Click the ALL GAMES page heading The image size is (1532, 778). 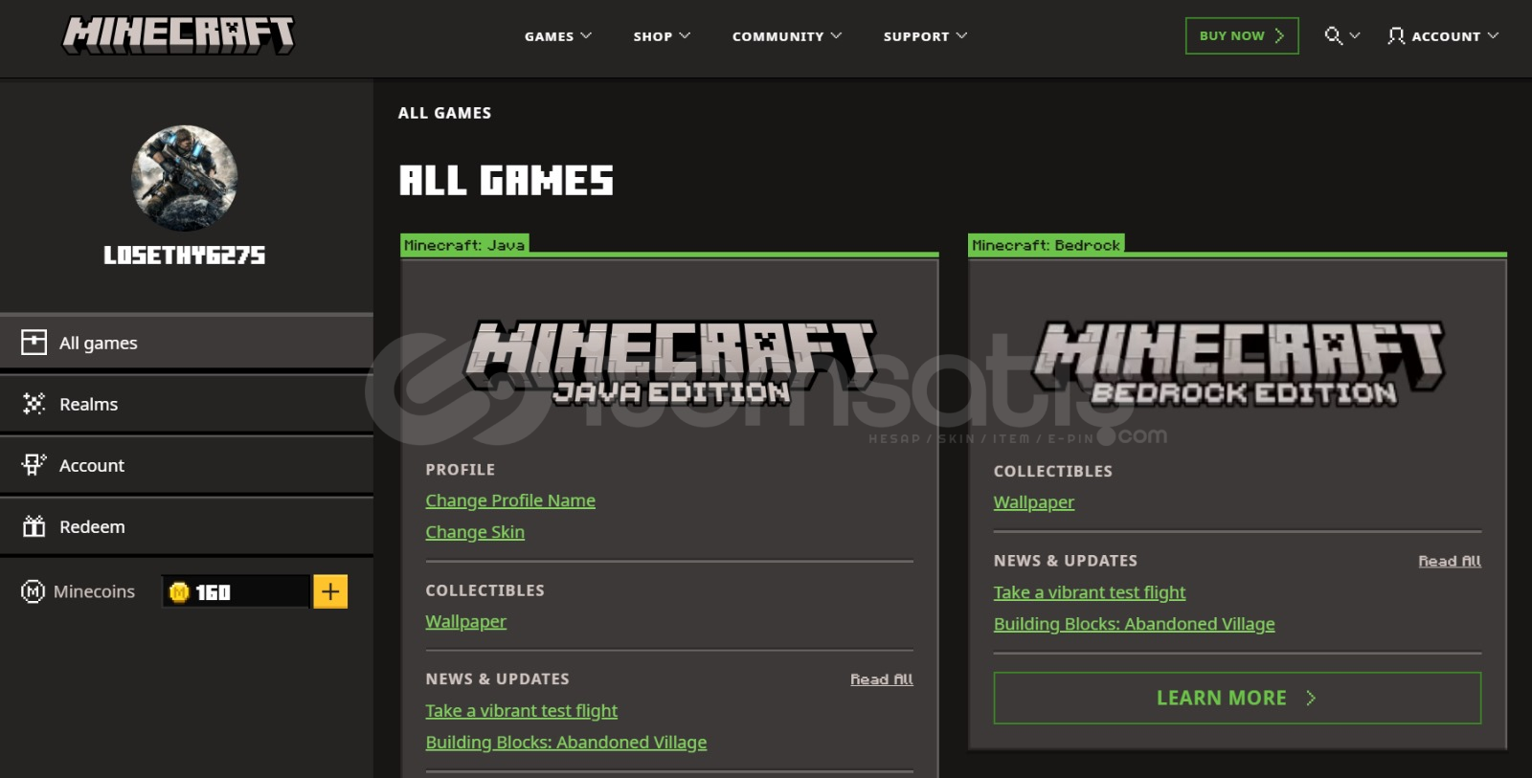point(507,181)
